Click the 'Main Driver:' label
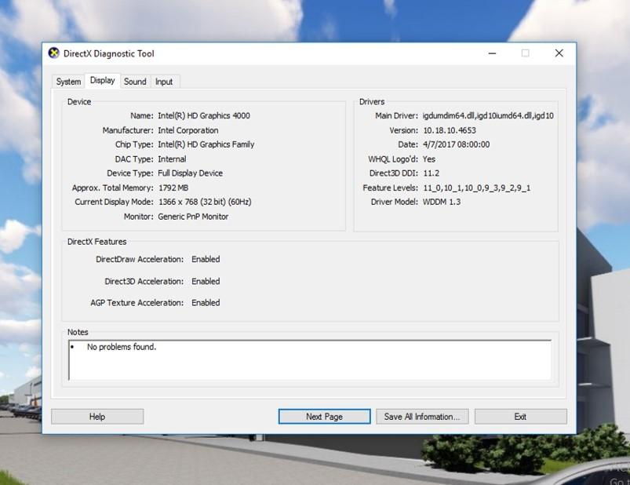The height and width of the screenshot is (485, 630). tap(396, 115)
